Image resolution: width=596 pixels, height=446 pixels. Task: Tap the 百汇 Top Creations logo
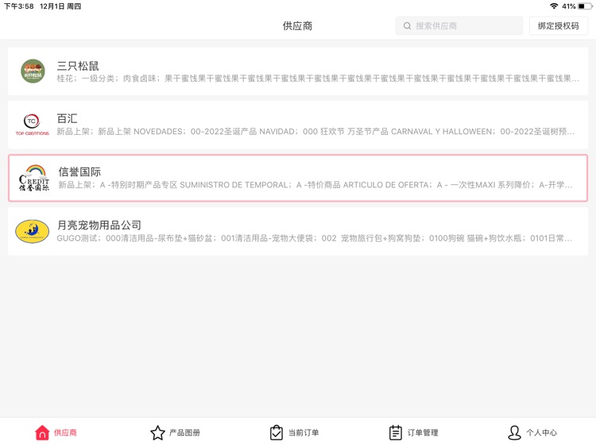pyautogui.click(x=33, y=125)
